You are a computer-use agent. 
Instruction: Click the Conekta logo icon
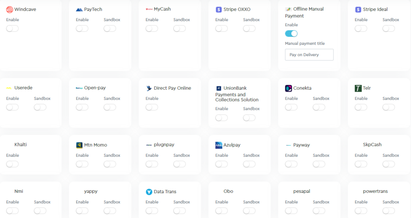coord(289,88)
